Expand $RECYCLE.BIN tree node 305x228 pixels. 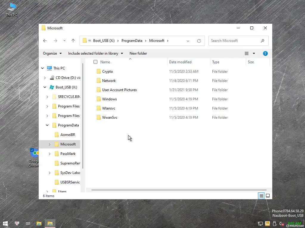point(47,97)
